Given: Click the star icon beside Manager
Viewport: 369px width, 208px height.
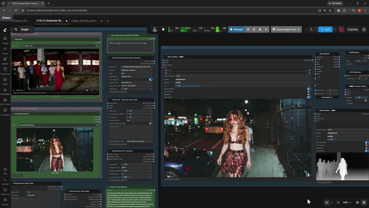Looking at the screenshot, I should 248,29.
